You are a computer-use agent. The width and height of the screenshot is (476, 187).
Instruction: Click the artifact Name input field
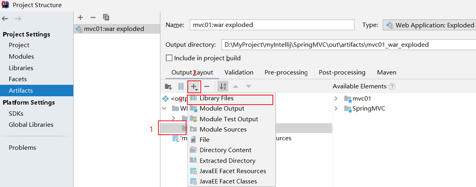(x=272, y=25)
